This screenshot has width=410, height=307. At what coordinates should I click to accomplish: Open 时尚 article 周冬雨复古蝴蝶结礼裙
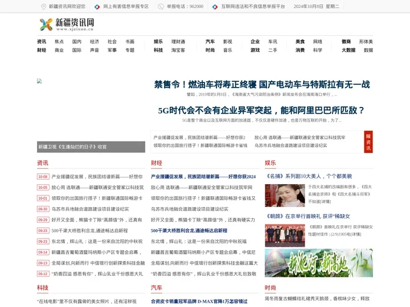pyautogui.click(x=317, y=298)
